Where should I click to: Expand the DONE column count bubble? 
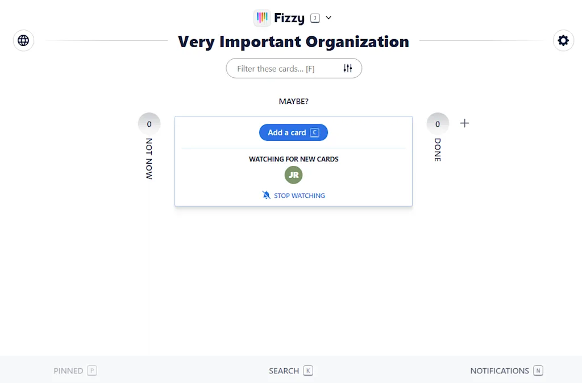click(438, 124)
